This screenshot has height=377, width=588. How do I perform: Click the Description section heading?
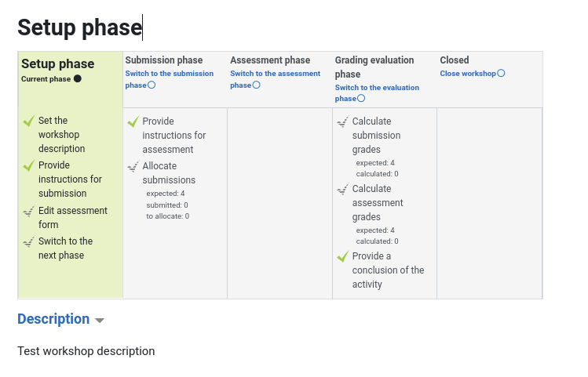53,319
